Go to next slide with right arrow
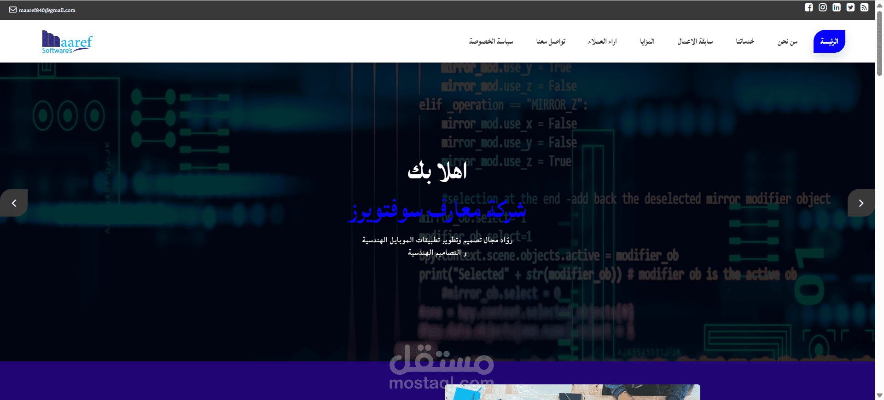This screenshot has width=884, height=400. pyautogui.click(x=861, y=203)
